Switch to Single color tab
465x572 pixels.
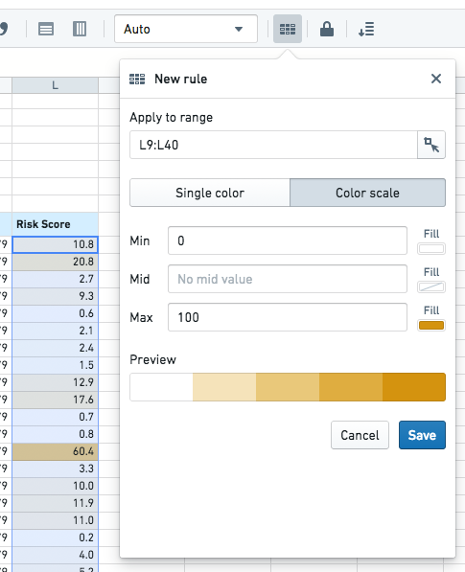tap(210, 193)
